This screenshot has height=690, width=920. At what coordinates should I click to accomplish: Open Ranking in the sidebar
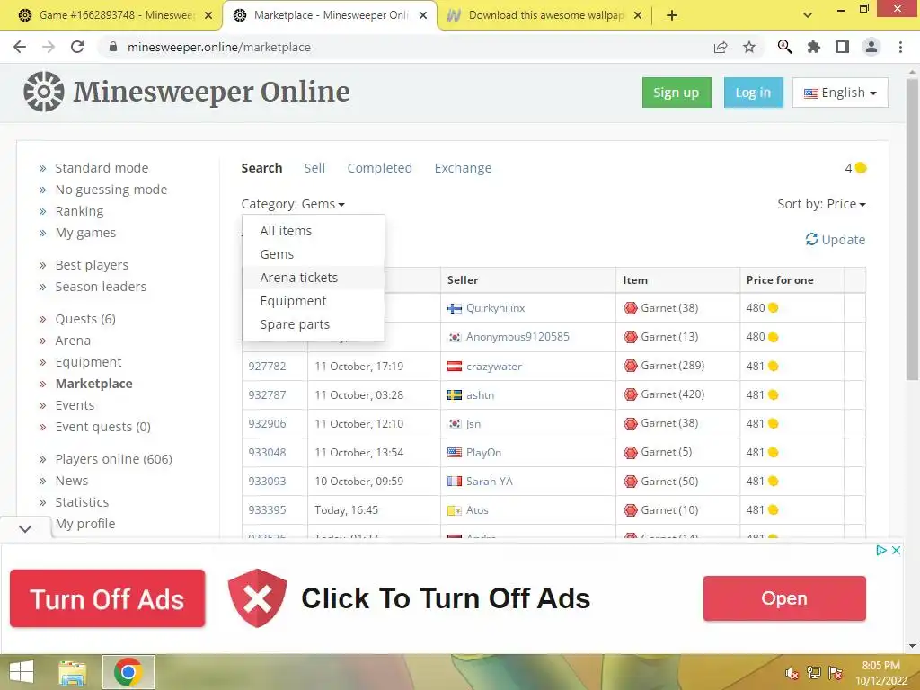tap(79, 210)
